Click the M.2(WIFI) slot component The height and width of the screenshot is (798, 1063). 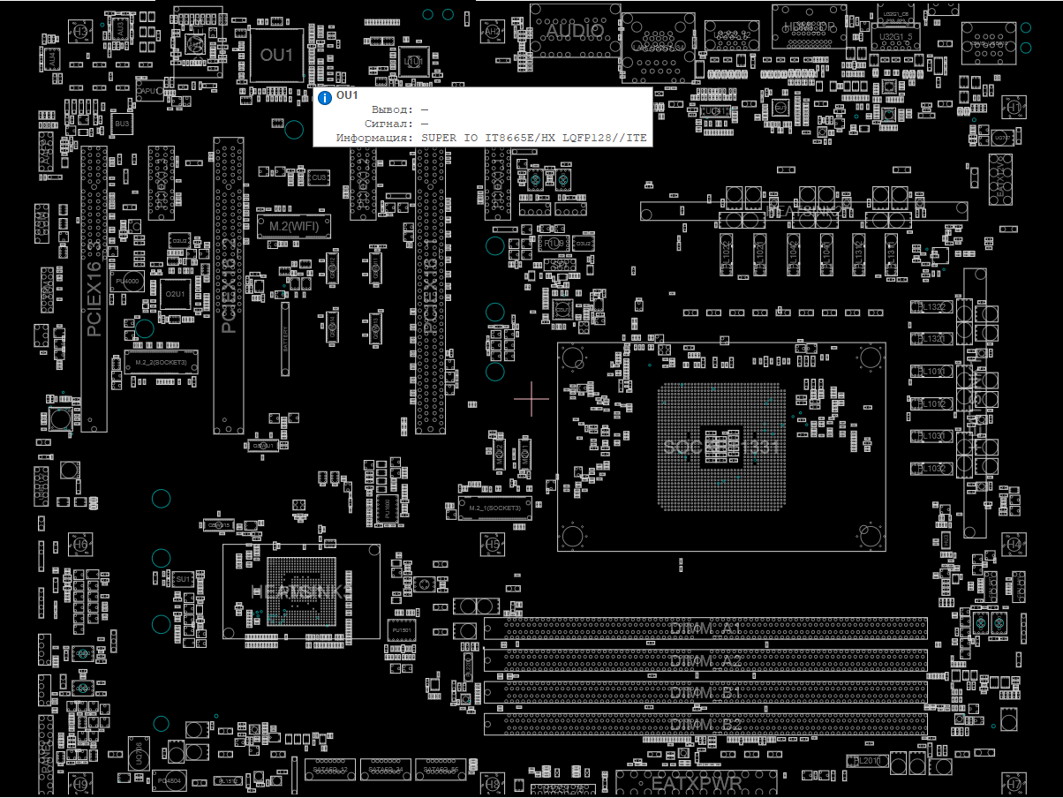coord(293,226)
